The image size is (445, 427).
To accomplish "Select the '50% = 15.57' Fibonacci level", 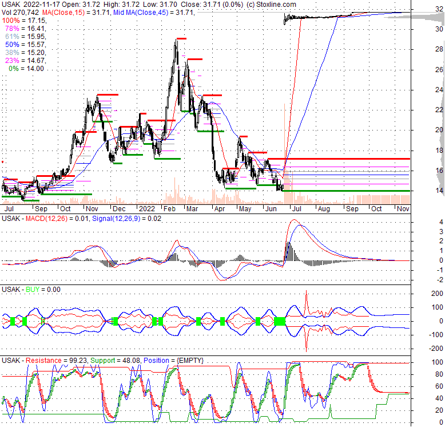I will pyautogui.click(x=25, y=44).
